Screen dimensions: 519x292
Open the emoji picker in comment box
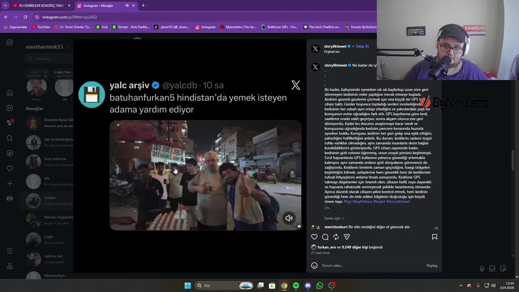pyautogui.click(x=314, y=266)
